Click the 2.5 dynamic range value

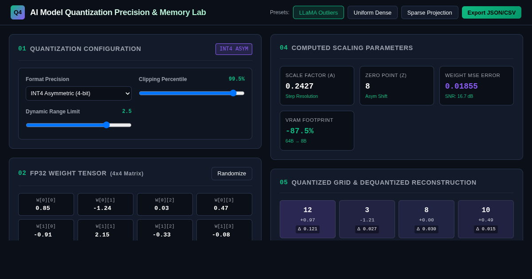[x=127, y=112]
